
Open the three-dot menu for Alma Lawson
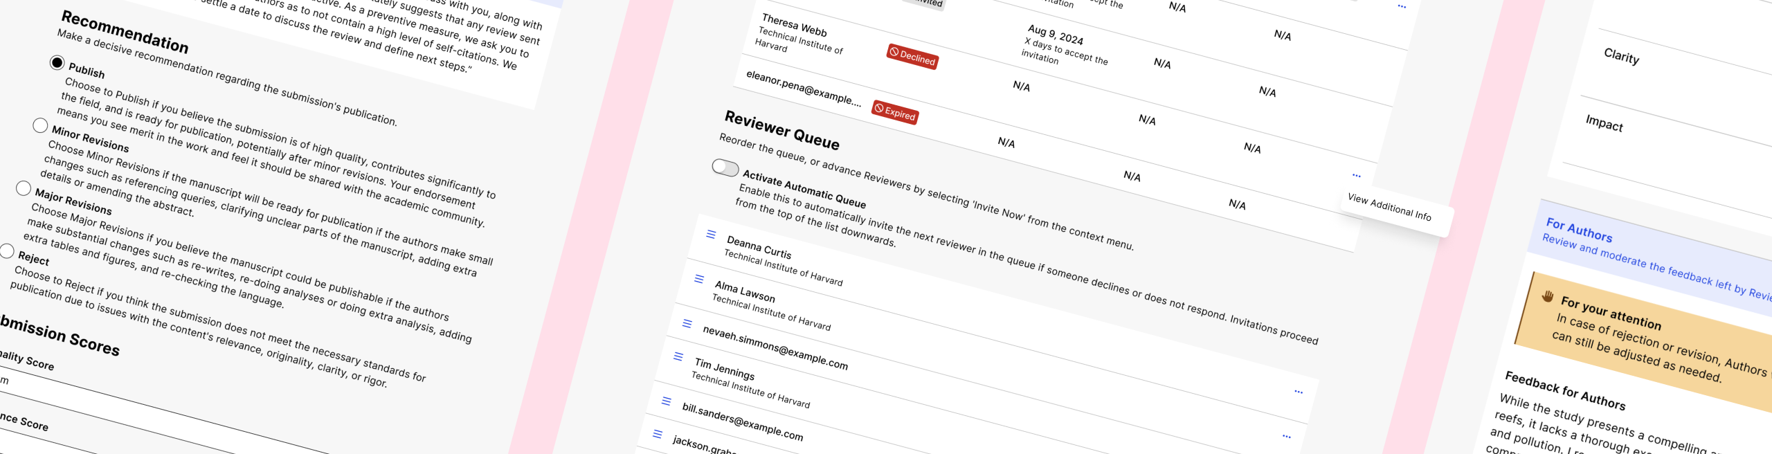(x=1287, y=436)
